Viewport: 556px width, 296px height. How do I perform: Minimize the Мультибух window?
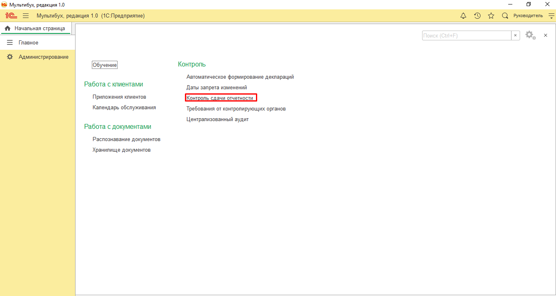510,4
